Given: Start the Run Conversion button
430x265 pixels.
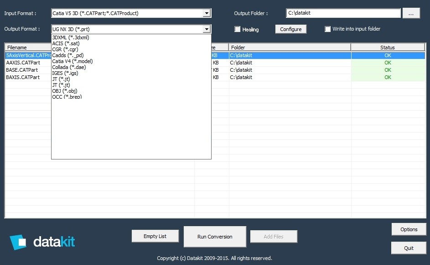Looking at the screenshot, I should click(x=215, y=237).
